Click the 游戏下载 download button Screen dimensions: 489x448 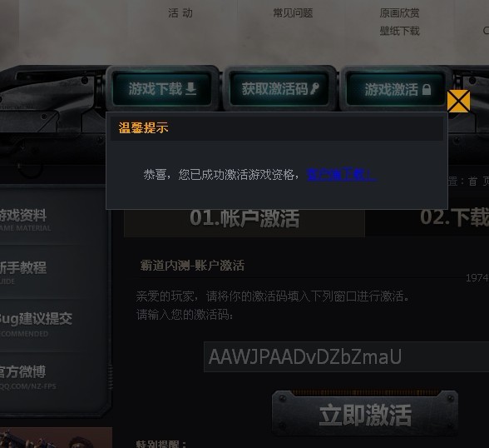click(162, 88)
